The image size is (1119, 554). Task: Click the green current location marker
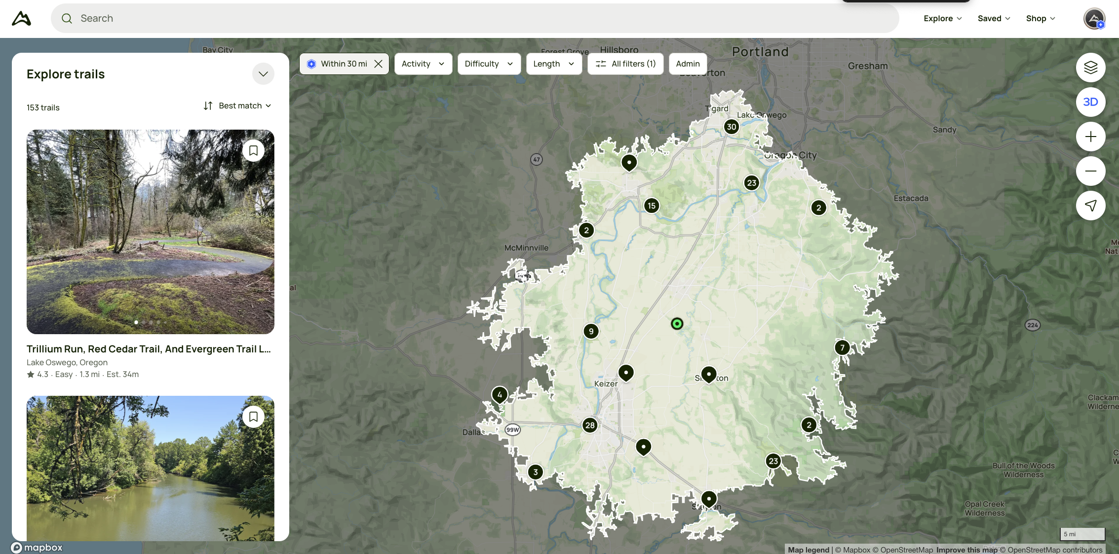tap(677, 324)
